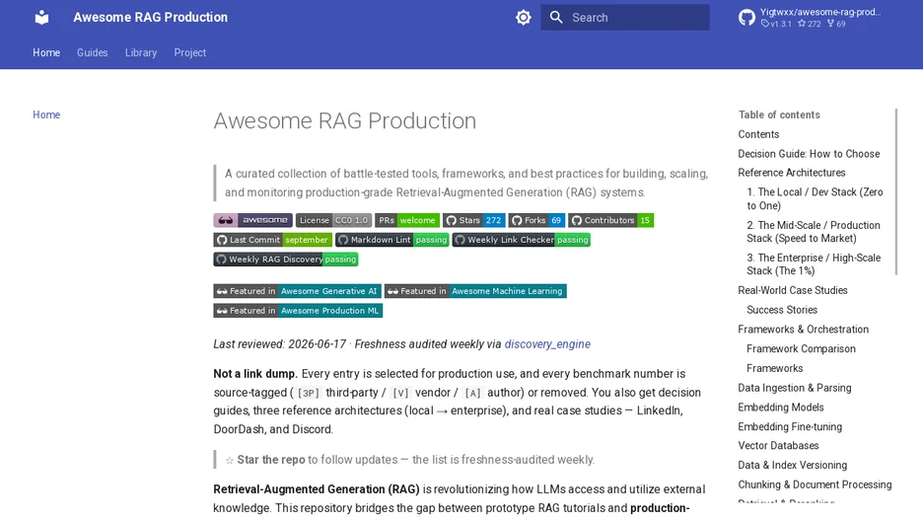
Task: Open the Project tab
Action: pos(190,52)
